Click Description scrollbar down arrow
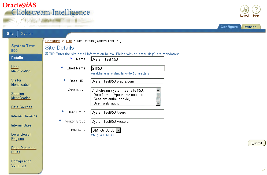267x175 pixels. point(158,103)
